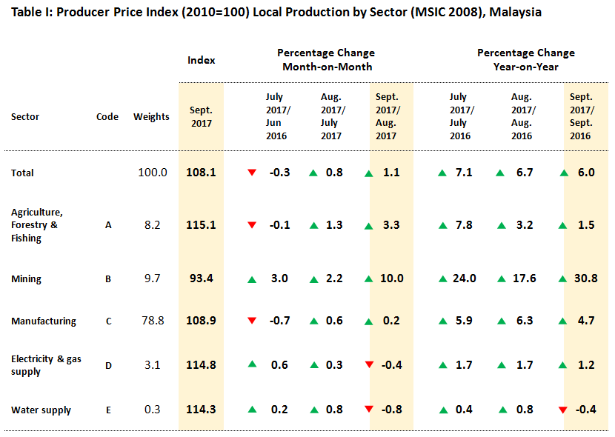Click the Percentage Change Year-on-Year header
The width and height of the screenshot is (615, 437).
(x=525, y=60)
